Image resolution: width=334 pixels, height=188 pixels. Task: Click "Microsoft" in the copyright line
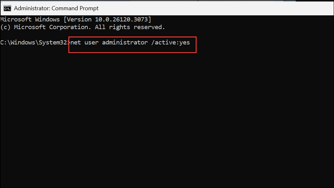coord(30,27)
